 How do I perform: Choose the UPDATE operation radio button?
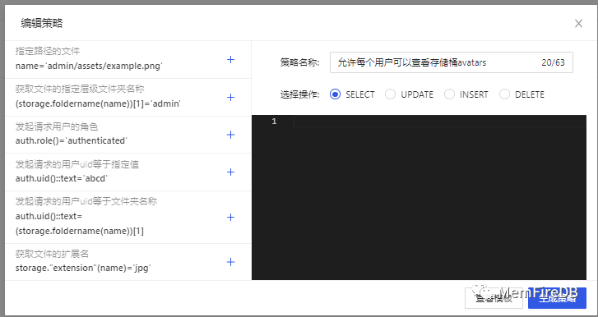point(390,94)
